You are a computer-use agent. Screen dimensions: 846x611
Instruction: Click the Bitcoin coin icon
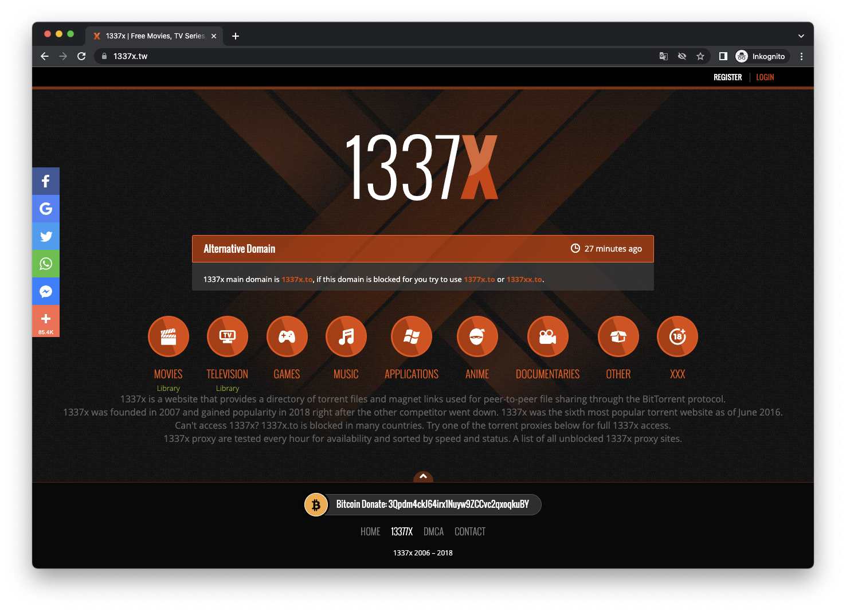tap(316, 505)
